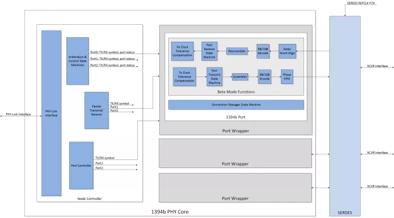
Task: Select the Rx Clock Tolerance Compensation block
Action: tap(182, 51)
